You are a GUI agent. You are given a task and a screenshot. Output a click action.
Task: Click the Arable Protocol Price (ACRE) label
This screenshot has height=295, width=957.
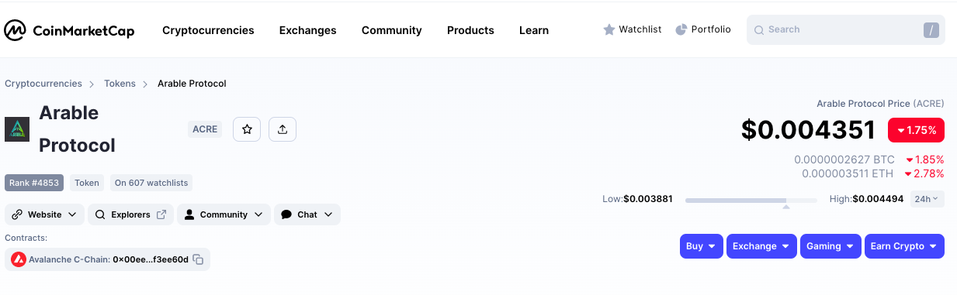[x=880, y=103]
